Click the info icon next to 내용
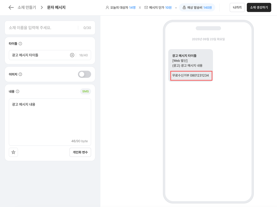 [x=18, y=92]
